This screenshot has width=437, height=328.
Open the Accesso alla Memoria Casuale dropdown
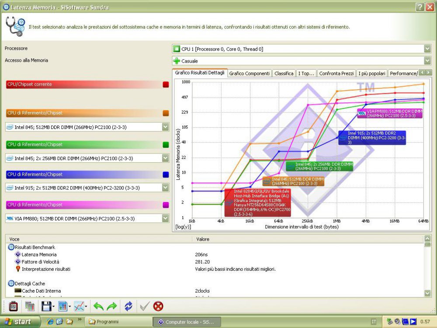pyautogui.click(x=427, y=61)
